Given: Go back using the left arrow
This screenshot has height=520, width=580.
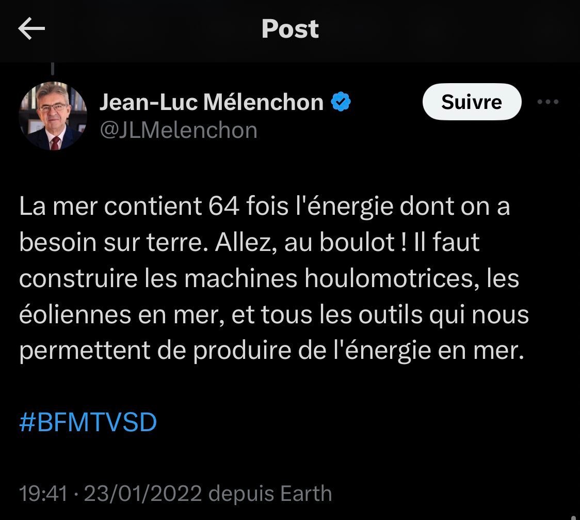Looking at the screenshot, I should coord(31,28).
